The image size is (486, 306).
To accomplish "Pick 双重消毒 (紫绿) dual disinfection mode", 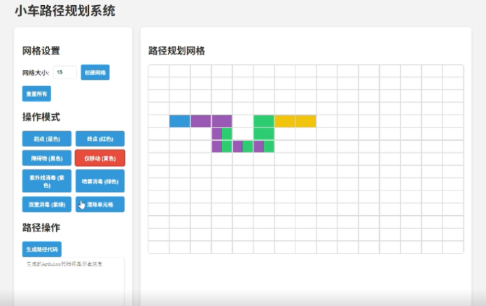I will tap(47, 204).
